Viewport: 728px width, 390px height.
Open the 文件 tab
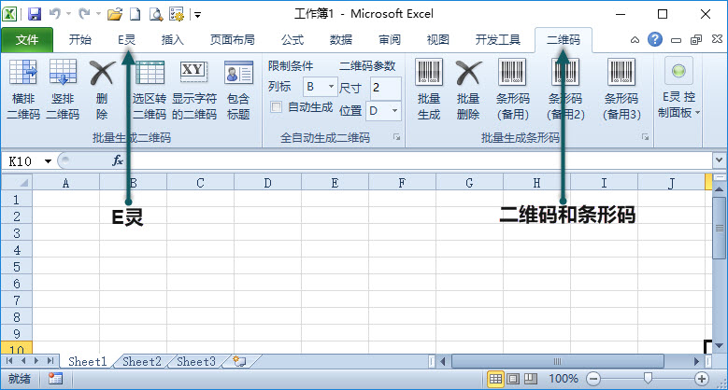tap(27, 40)
